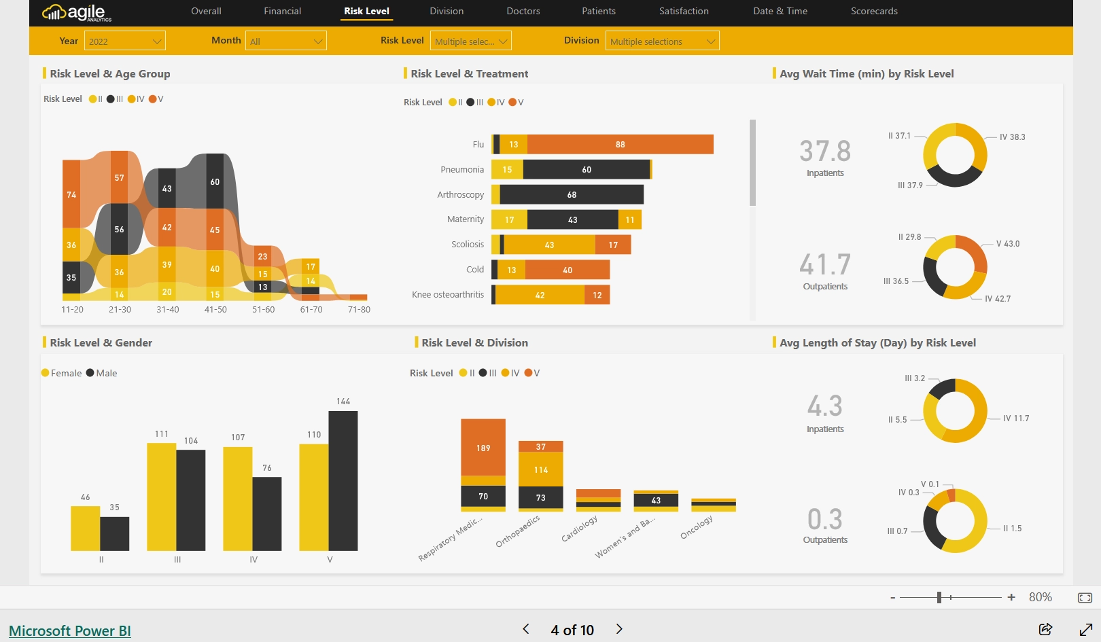Viewport: 1101px width, 642px height.
Task: Click the 41.7 Outpatients wait time card
Action: [x=825, y=270]
